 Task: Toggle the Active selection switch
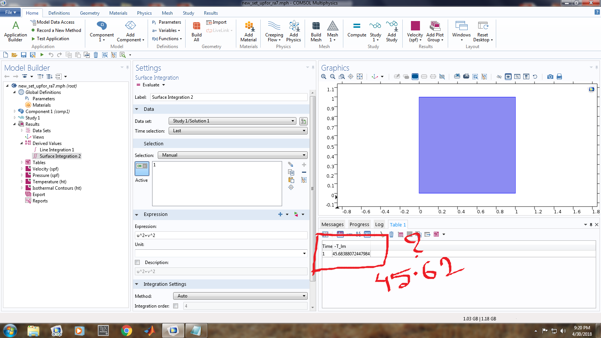coord(142,169)
